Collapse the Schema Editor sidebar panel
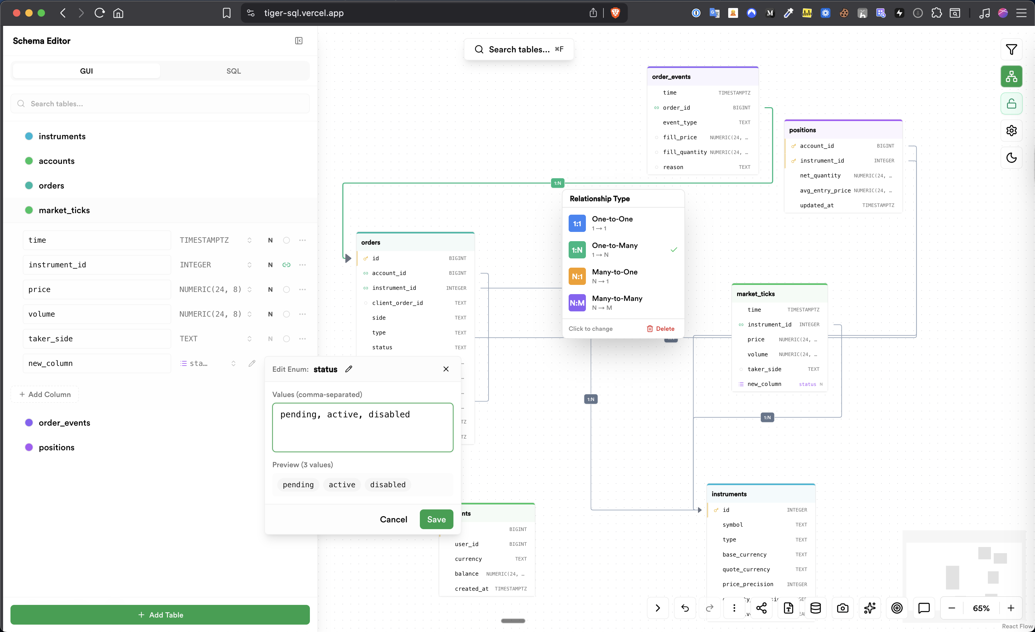The image size is (1035, 632). 299,41
